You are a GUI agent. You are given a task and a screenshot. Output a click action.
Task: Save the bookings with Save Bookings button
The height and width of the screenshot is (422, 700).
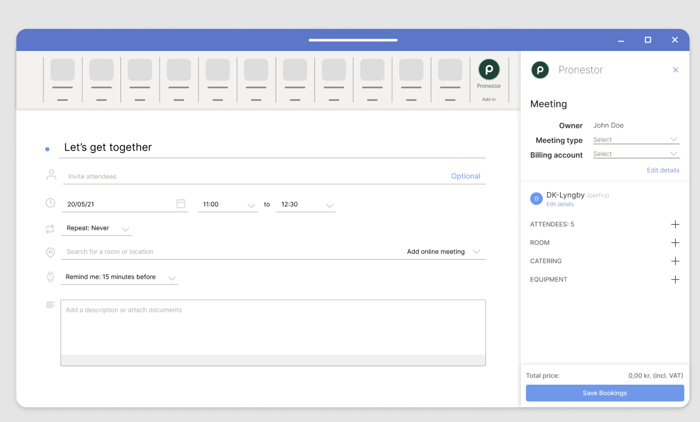click(604, 393)
